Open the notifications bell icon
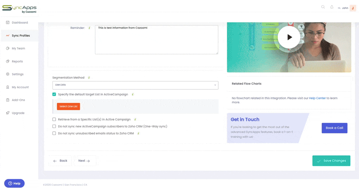 (x=332, y=7)
